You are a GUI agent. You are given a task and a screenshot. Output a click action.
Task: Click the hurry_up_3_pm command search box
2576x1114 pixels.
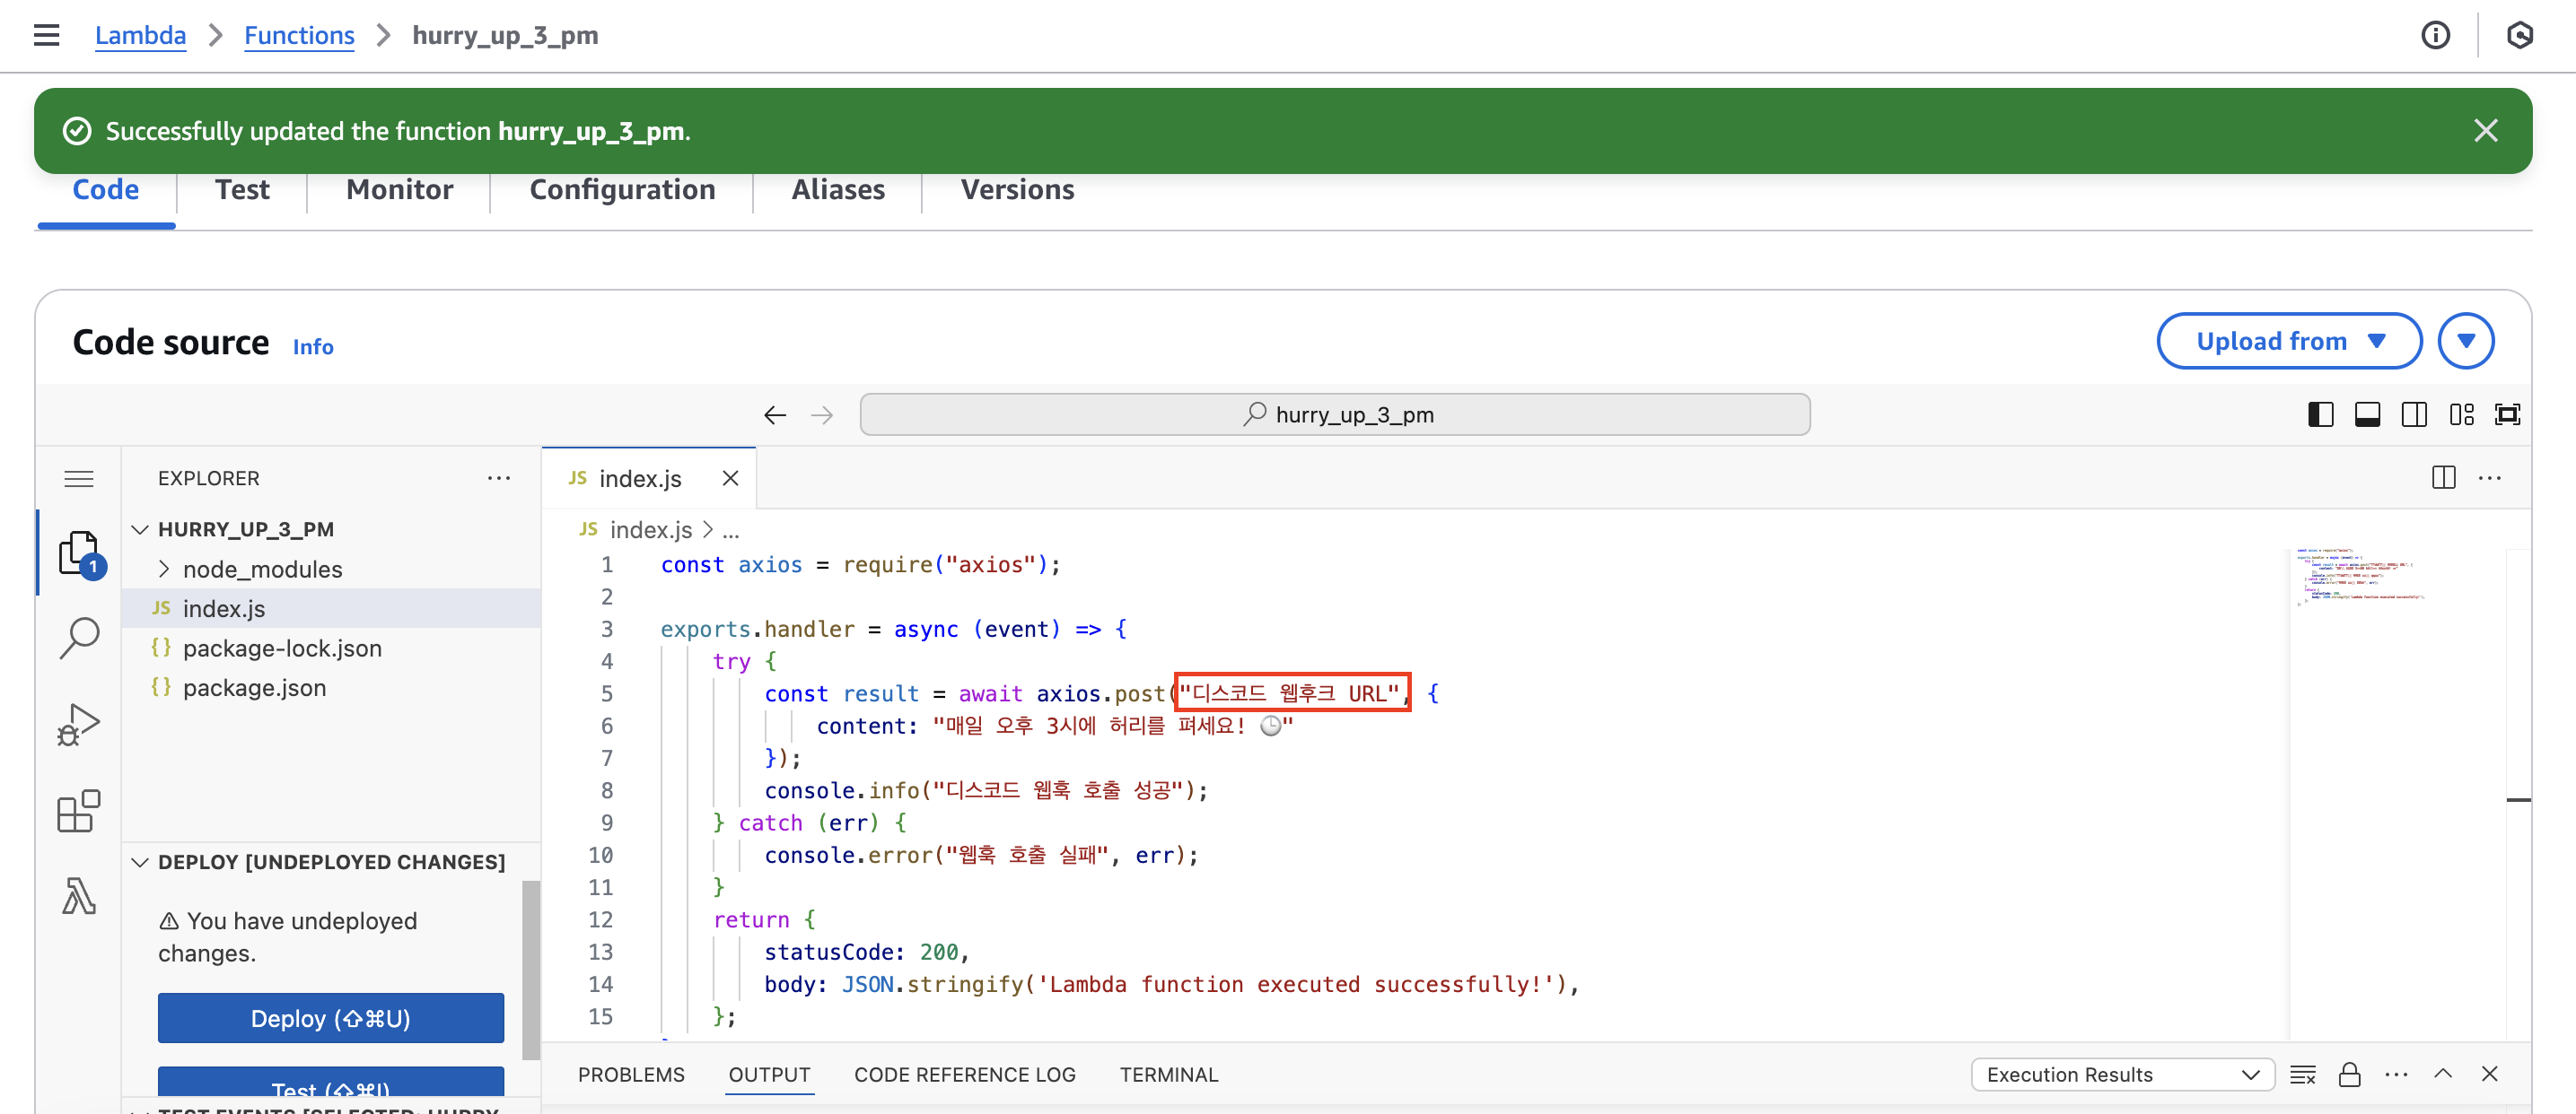point(1334,414)
